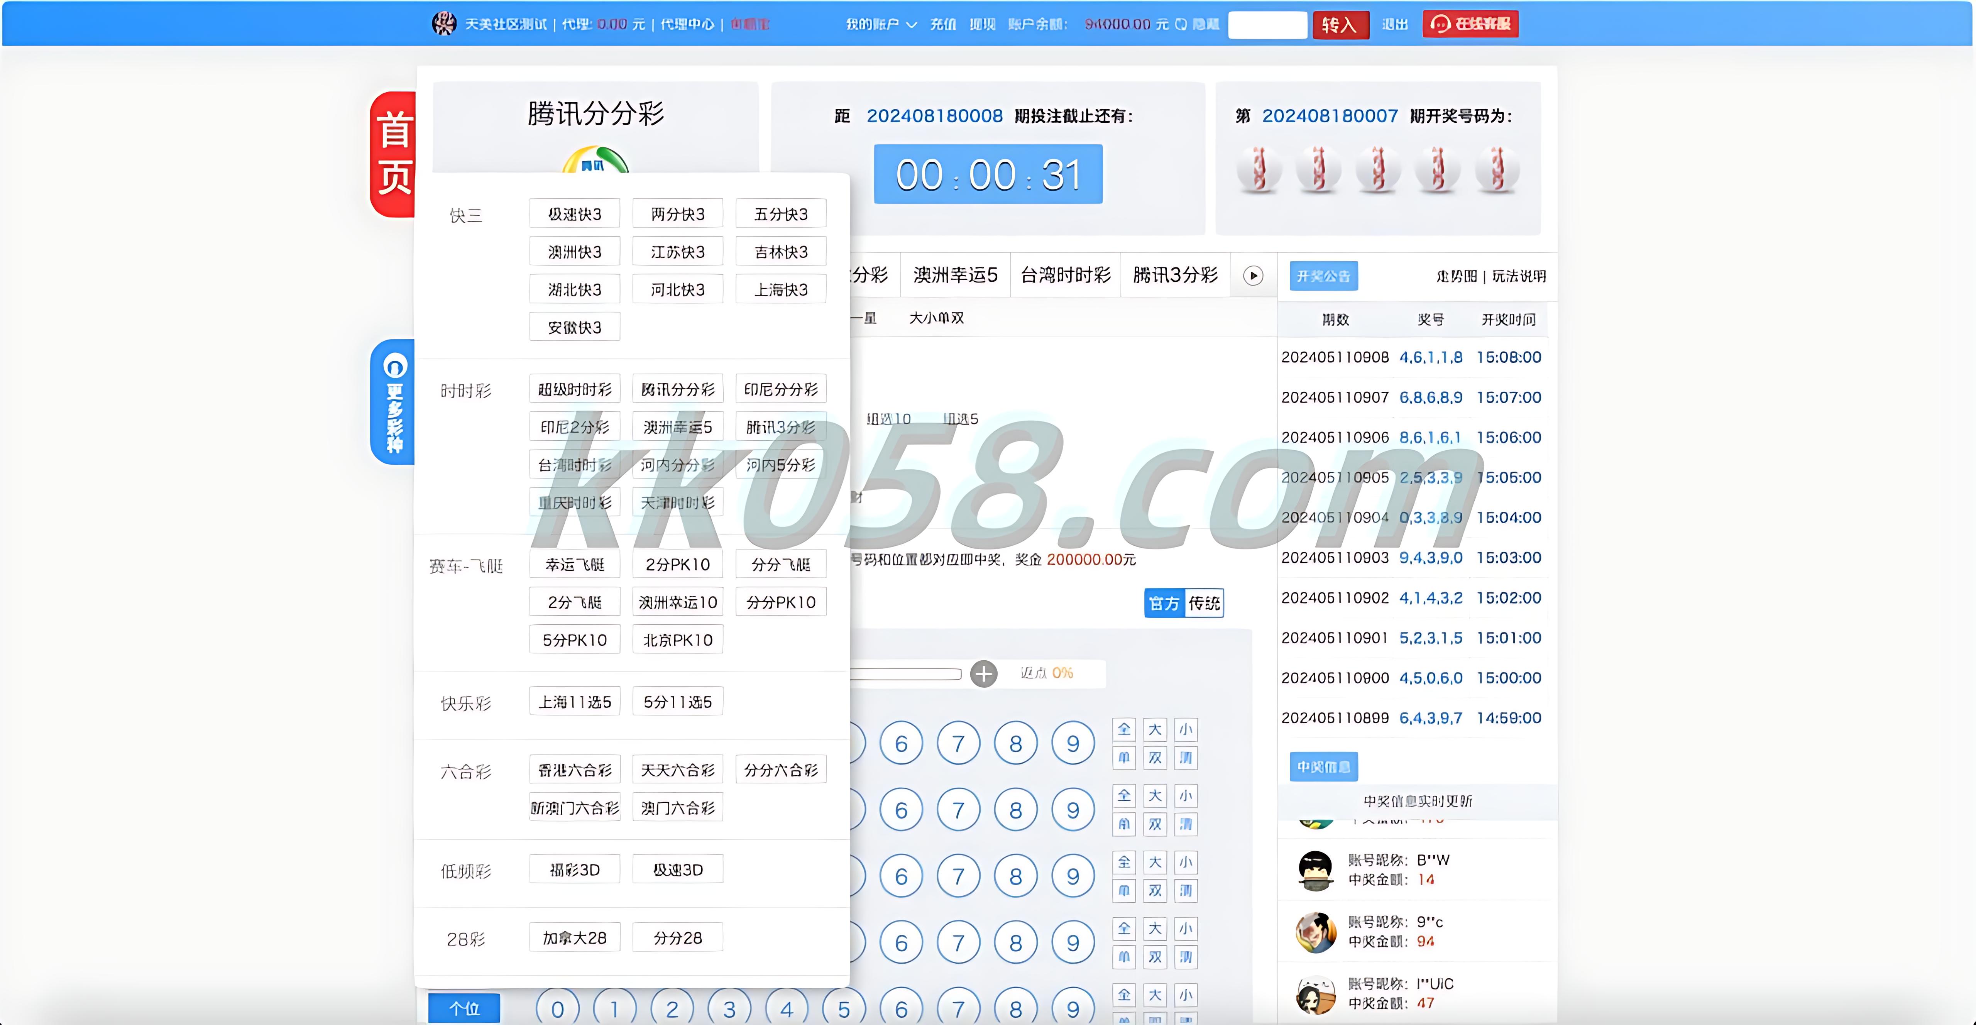This screenshot has height=1025, width=1976.
Task: Open the 澳洲幸运5 lottery tab
Action: (x=955, y=275)
